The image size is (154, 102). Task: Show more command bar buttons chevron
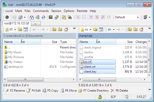150,89
